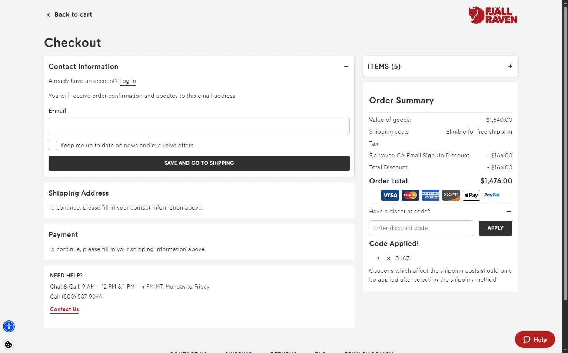
Task: Focus the E-mail input field
Action: click(x=199, y=126)
